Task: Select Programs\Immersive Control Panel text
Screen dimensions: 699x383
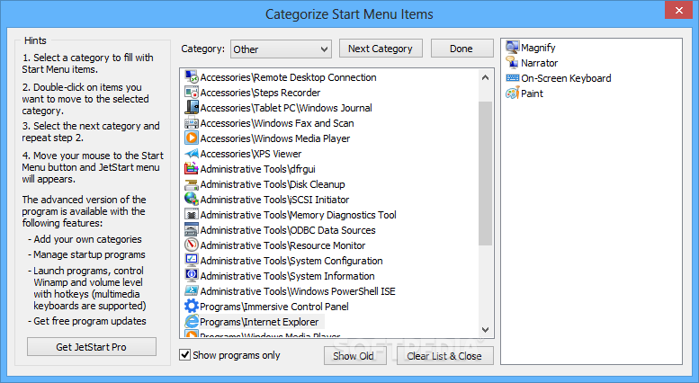Action: (274, 307)
